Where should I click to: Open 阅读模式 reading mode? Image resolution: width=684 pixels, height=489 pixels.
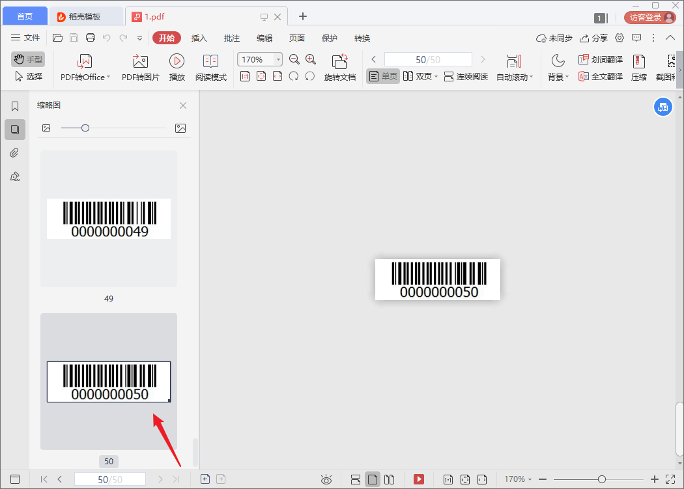click(210, 62)
